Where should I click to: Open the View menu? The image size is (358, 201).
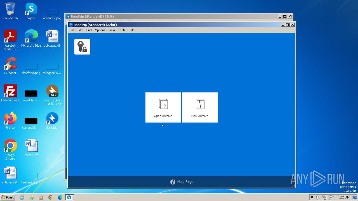112,30
